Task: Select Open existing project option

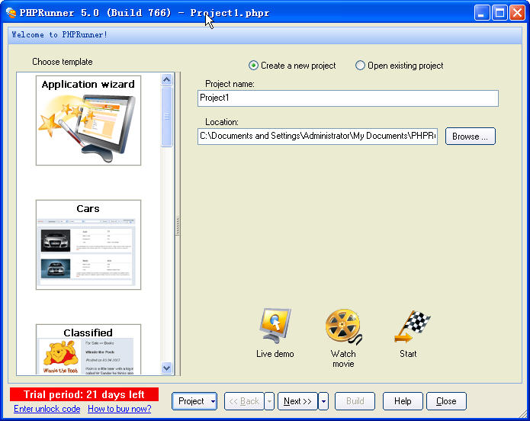Action: [361, 66]
